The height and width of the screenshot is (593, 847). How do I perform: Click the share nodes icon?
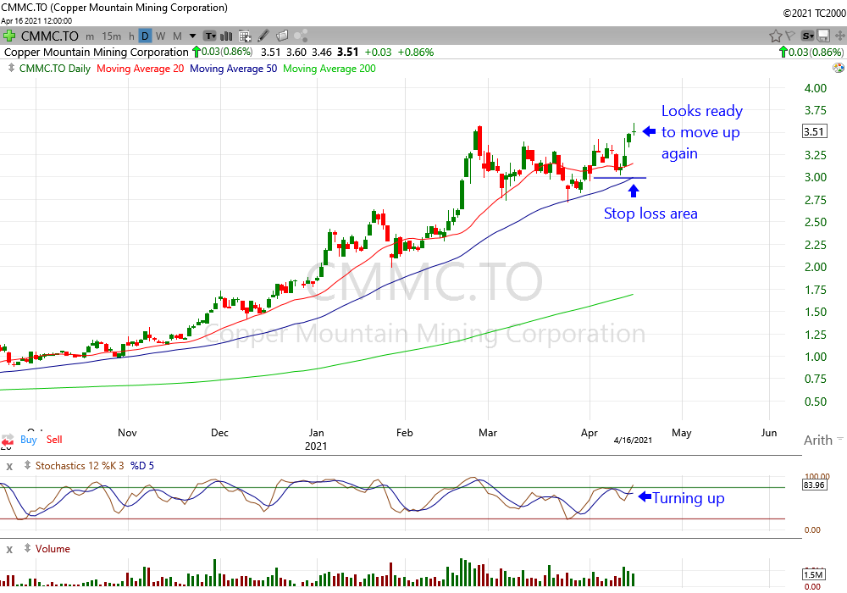pyautogui.click(x=301, y=36)
